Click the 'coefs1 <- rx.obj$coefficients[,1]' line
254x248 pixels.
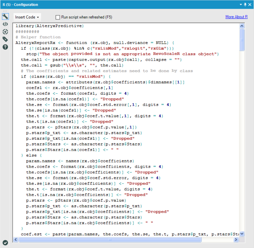tap(69, 88)
